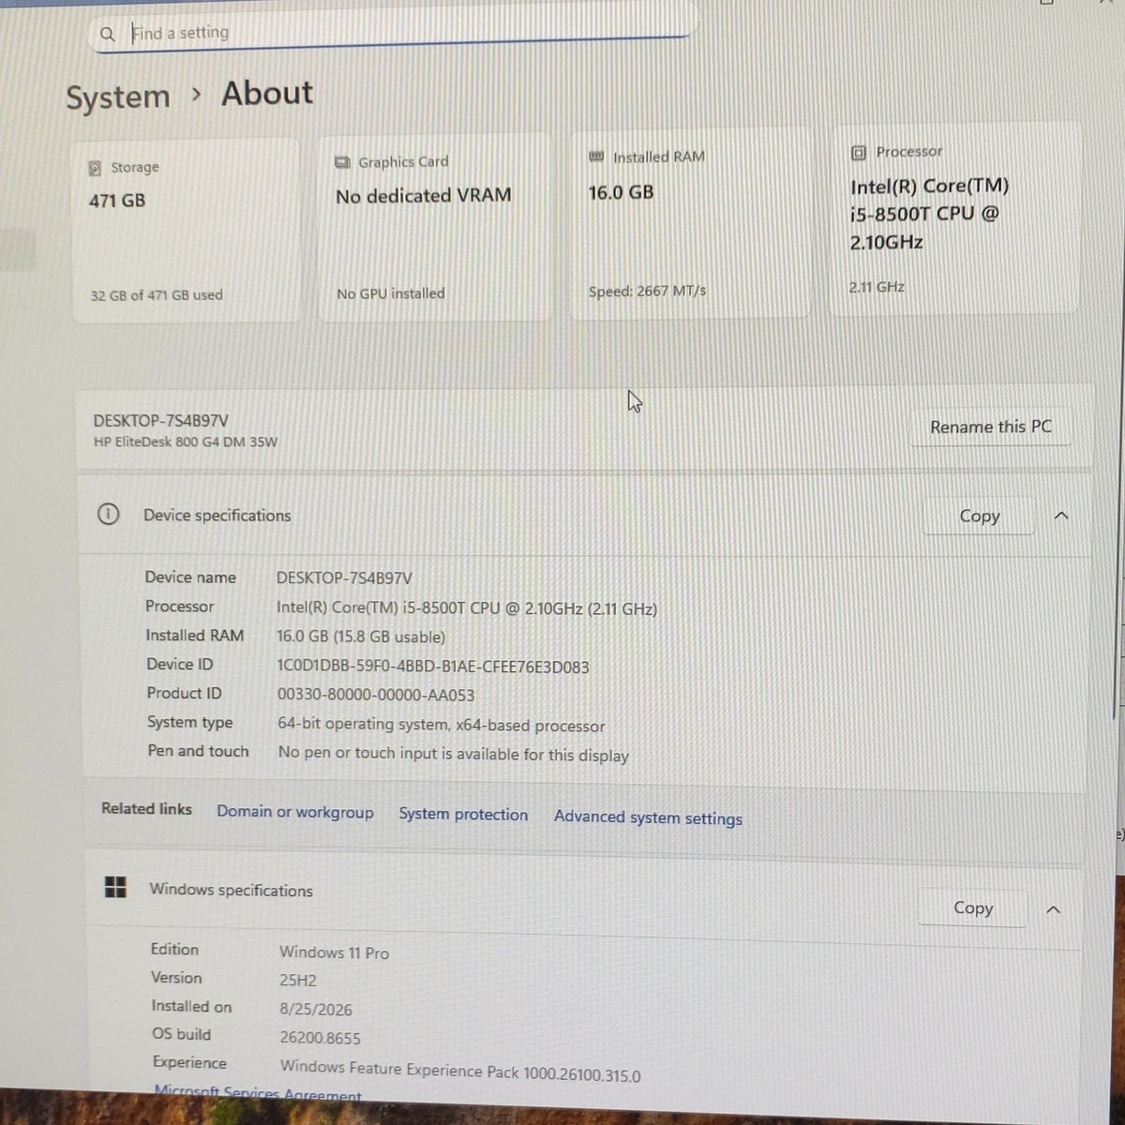Select "HP EliteDesk 800 G4 DM 35W" text
The image size is (1125, 1125).
[186, 442]
